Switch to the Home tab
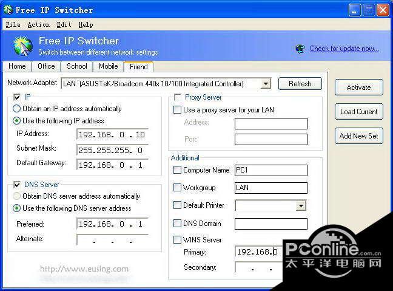This screenshot has height=291, width=393. (x=17, y=66)
